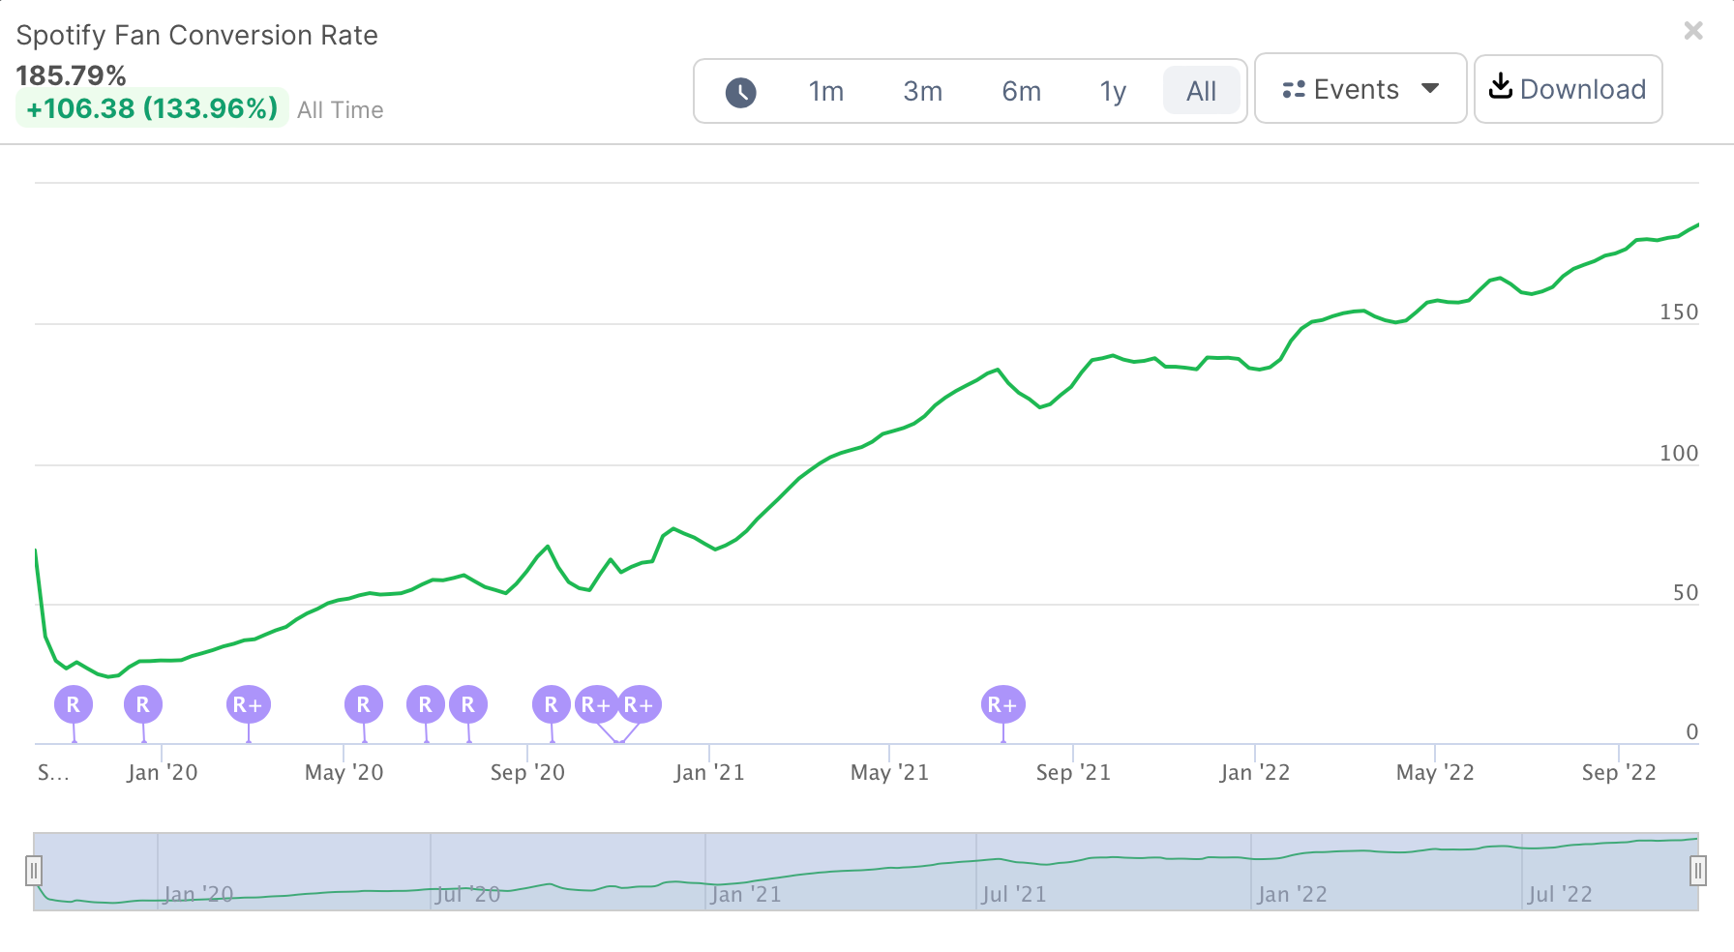Screen dimensions: 1734x952
Task: Click the download arrow icon
Action: (1500, 87)
